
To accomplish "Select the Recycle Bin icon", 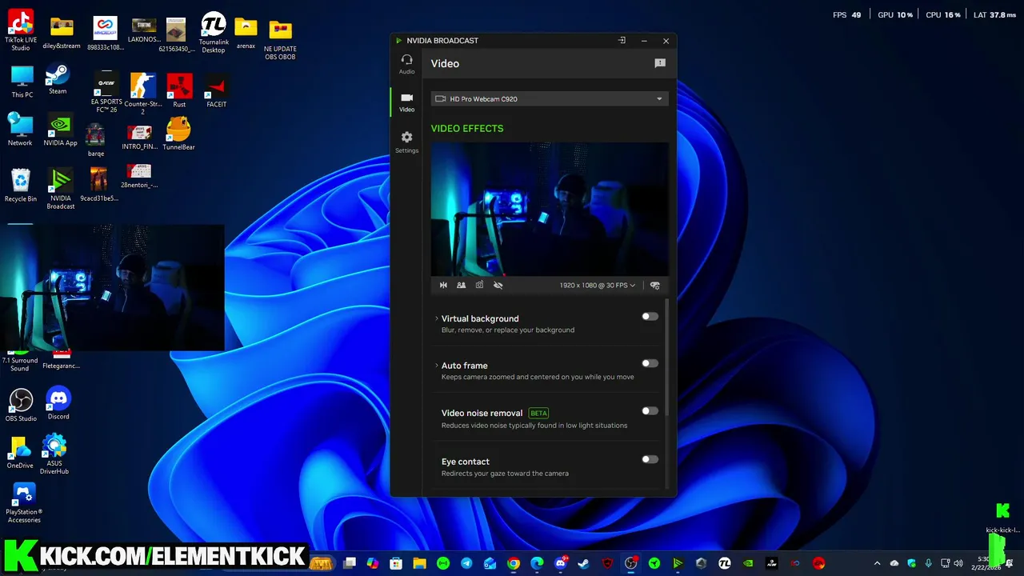I will pyautogui.click(x=21, y=185).
